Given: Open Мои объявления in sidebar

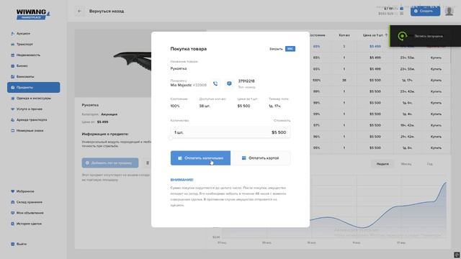Looking at the screenshot, I should click(27, 213).
